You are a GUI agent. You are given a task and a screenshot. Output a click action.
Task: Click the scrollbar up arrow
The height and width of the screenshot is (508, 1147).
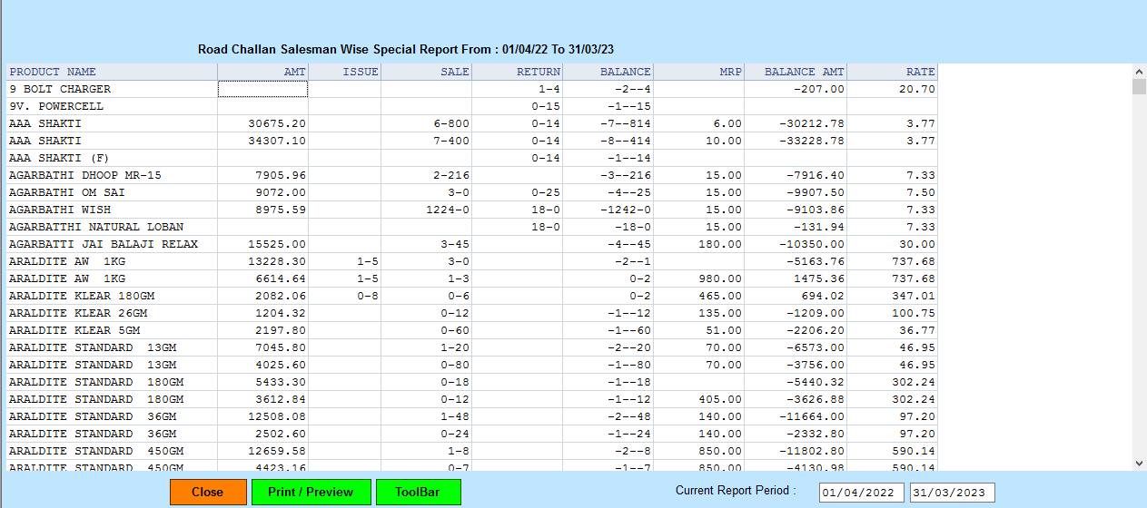pyautogui.click(x=1140, y=72)
